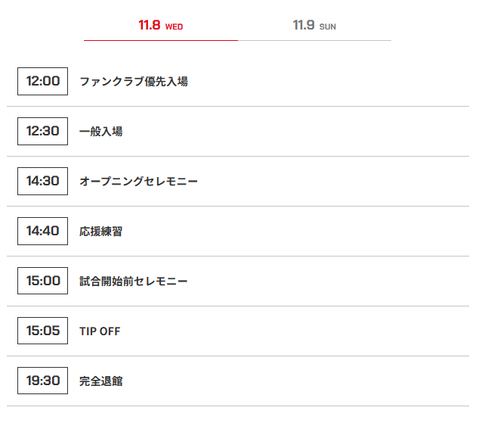Select the 14:40 time box
The height and width of the screenshot is (426, 488).
pos(42,231)
